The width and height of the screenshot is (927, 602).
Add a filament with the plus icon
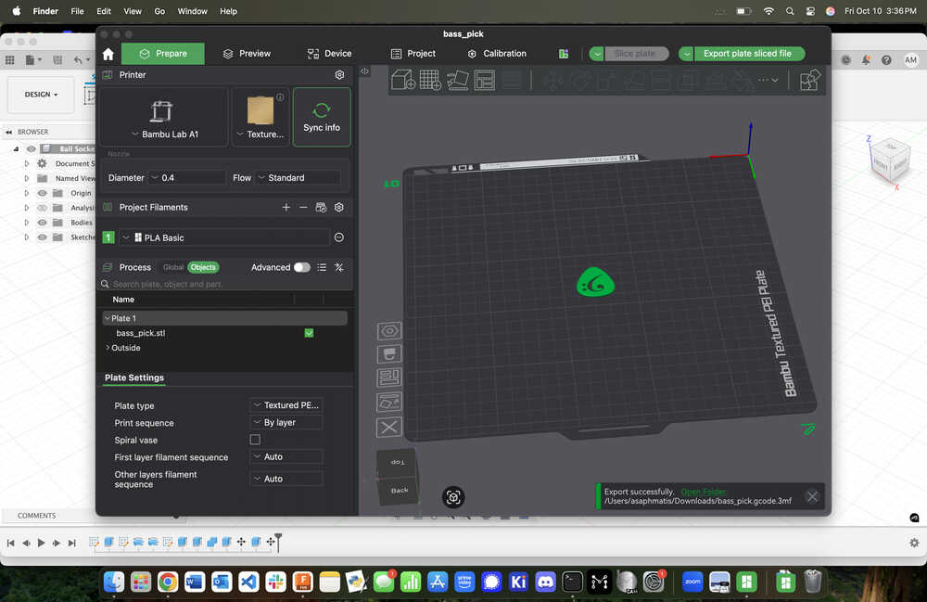[286, 208]
